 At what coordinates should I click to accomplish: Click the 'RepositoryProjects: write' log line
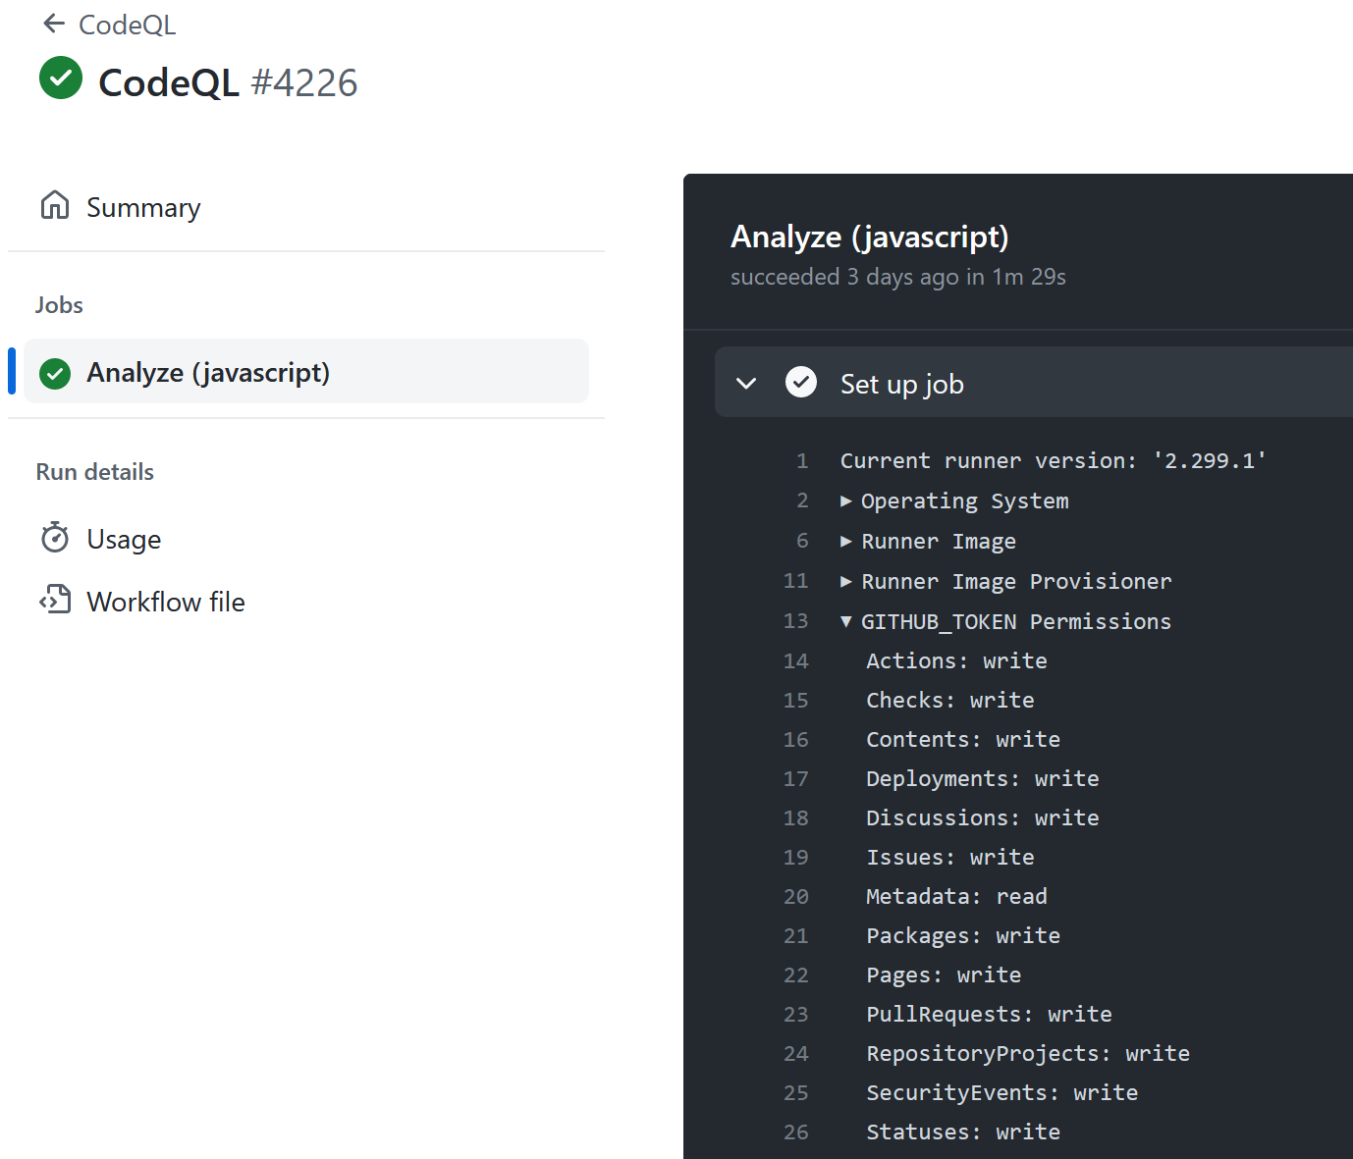point(1028,1053)
